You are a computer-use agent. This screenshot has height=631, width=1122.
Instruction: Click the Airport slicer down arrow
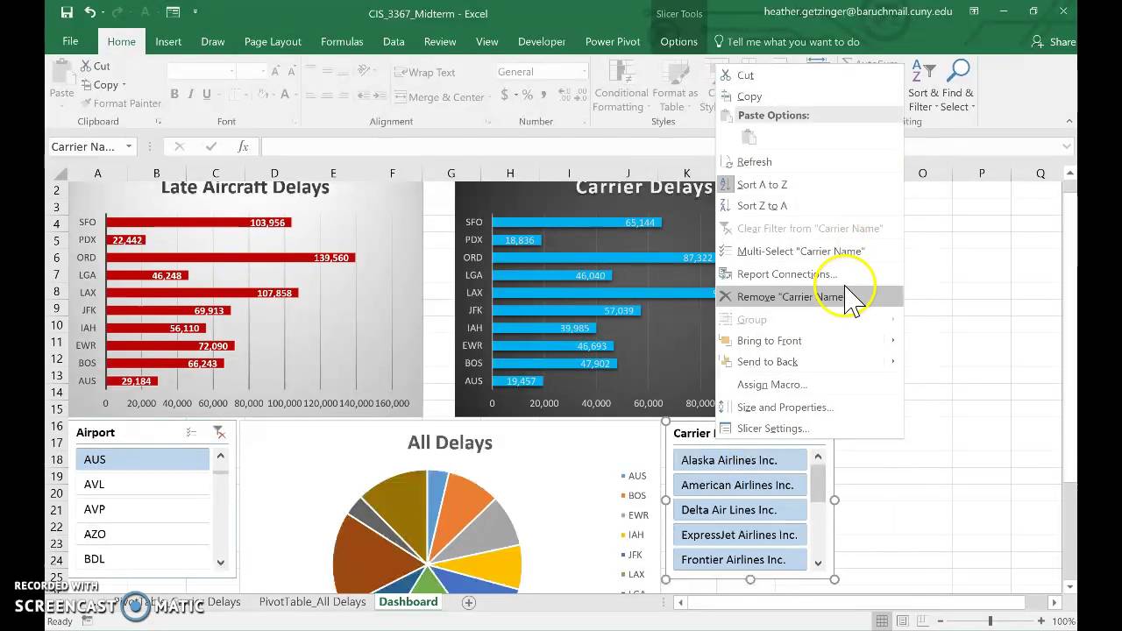pos(220,563)
